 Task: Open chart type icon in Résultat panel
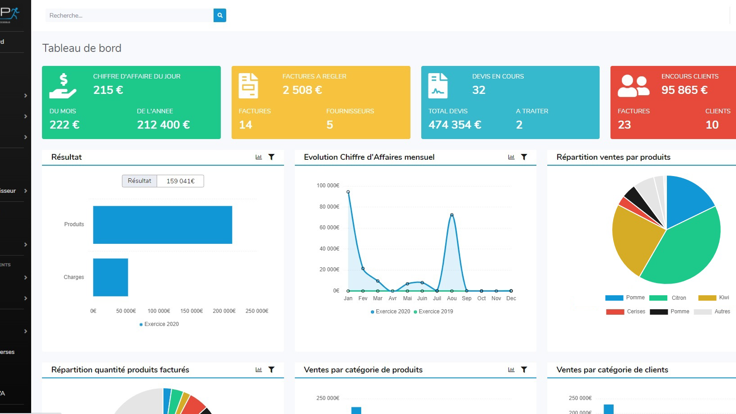tap(259, 157)
